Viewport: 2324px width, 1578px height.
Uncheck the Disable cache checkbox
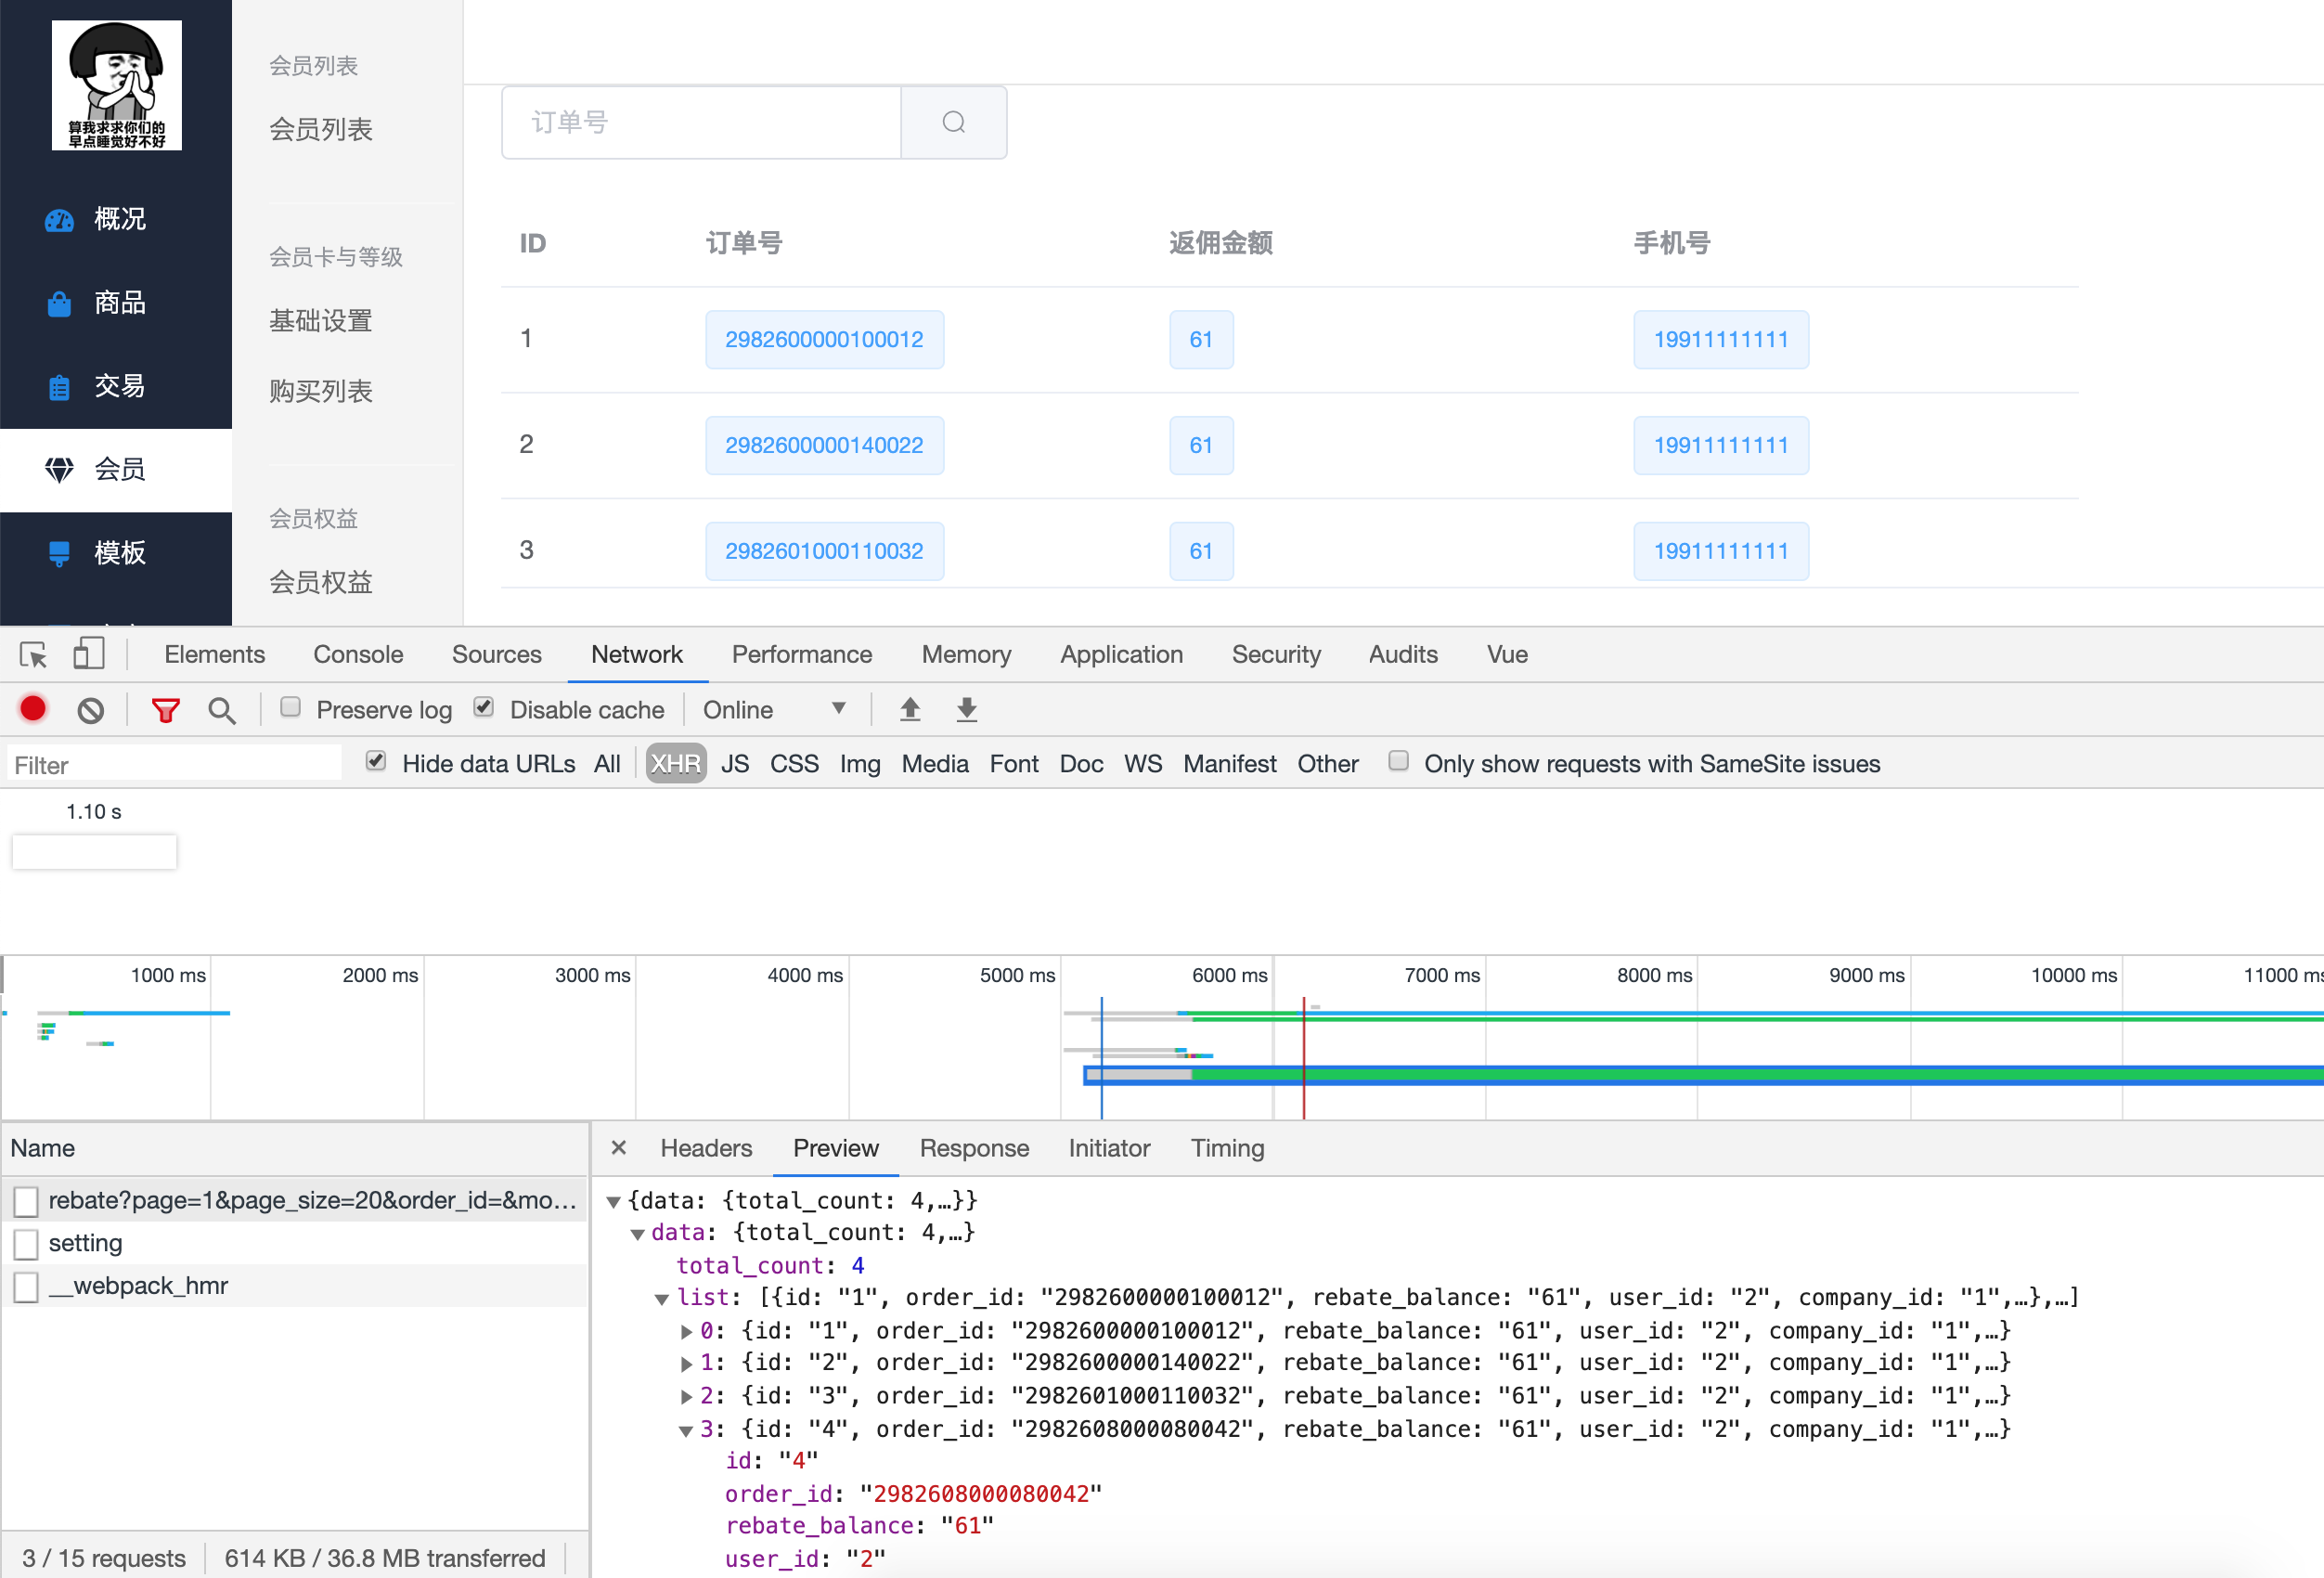(x=484, y=707)
